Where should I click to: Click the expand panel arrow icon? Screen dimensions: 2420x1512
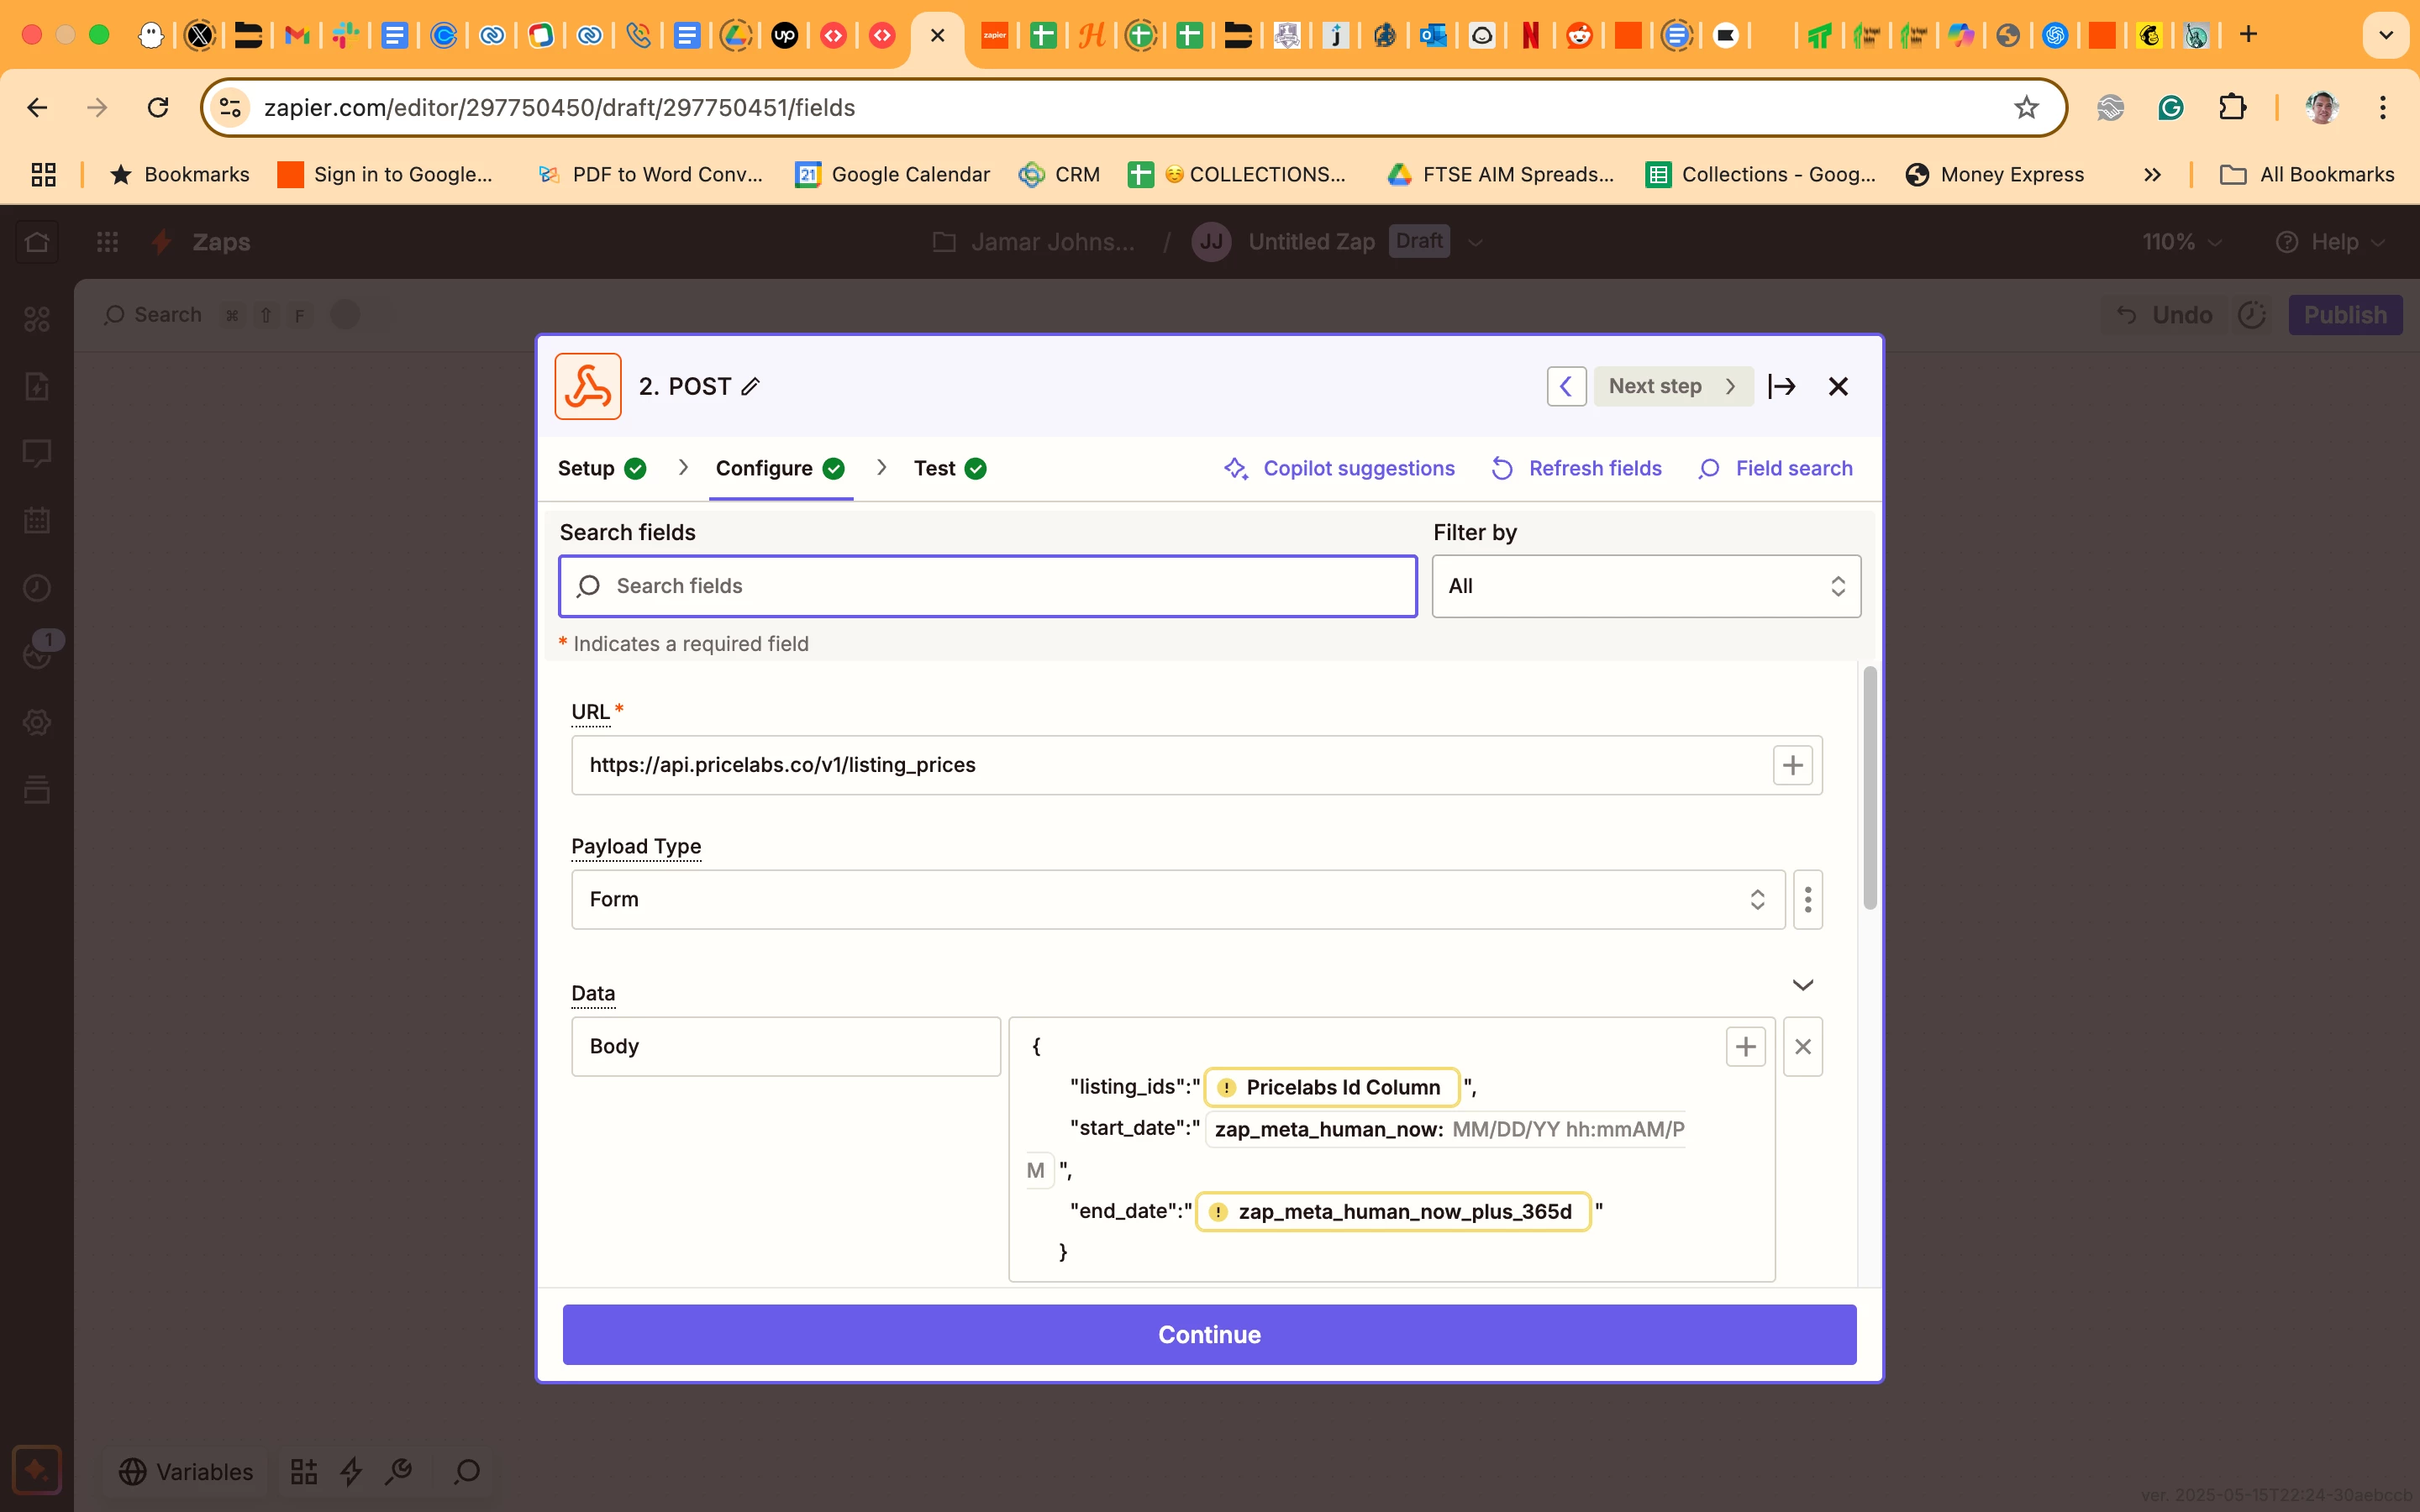[1781, 387]
